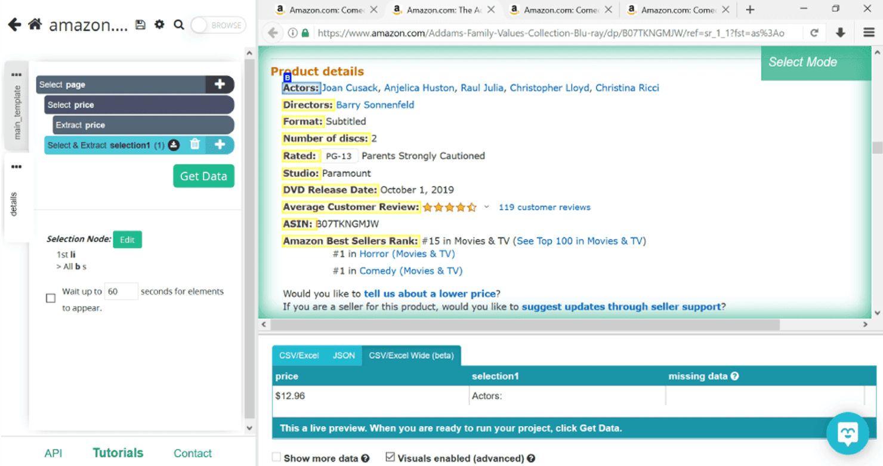
Task: Click the back arrow in ParseHub header
Action: 14,24
